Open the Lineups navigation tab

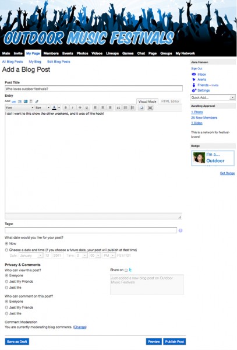pos(112,53)
